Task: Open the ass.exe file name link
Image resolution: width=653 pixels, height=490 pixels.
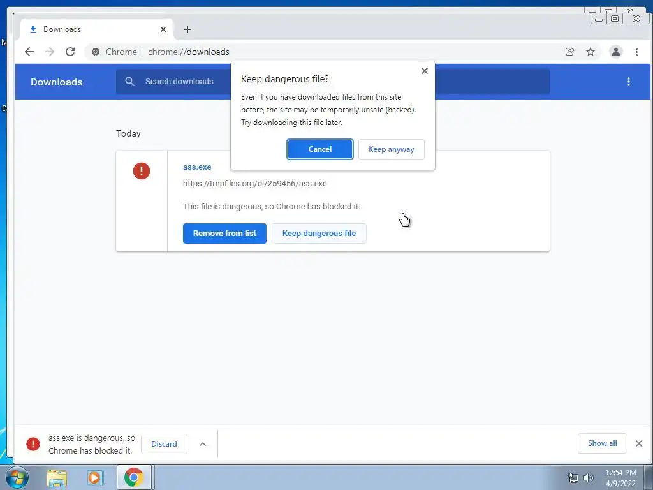Action: (x=197, y=167)
